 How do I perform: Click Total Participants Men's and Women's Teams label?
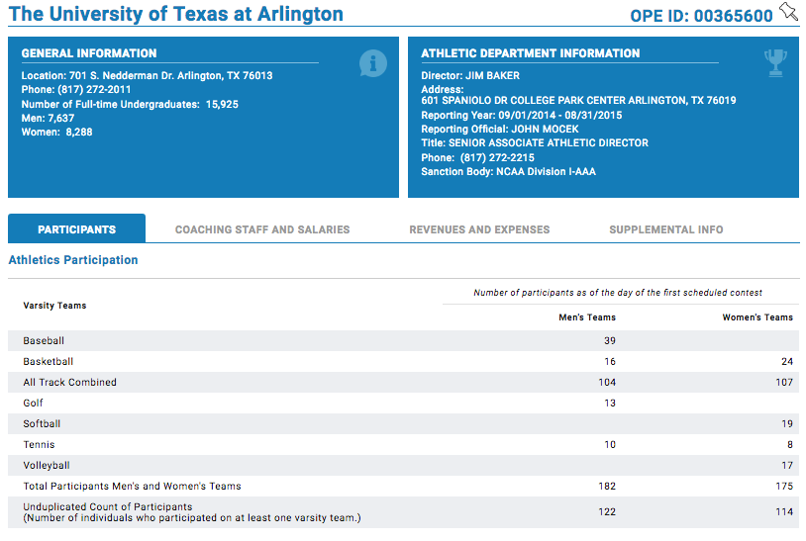[132, 486]
